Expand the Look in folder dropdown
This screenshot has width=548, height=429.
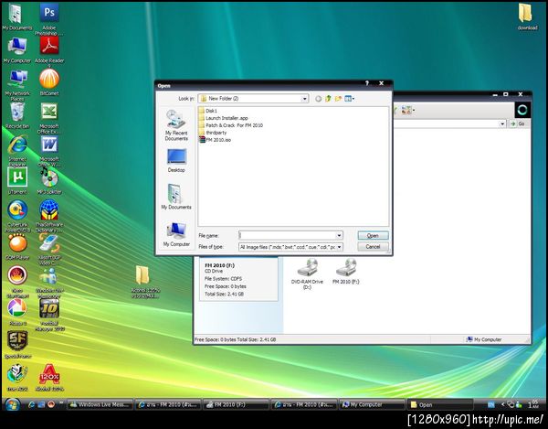tap(304, 99)
